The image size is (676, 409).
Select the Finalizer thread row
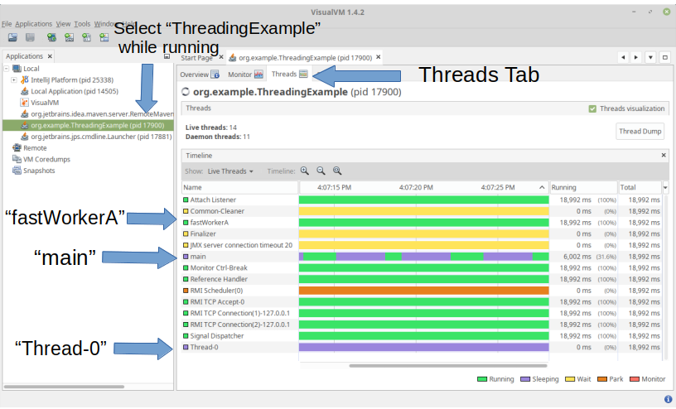coord(422,234)
